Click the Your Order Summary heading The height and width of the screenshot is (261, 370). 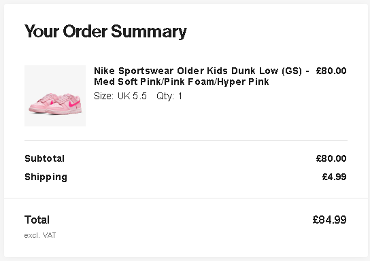coord(105,31)
